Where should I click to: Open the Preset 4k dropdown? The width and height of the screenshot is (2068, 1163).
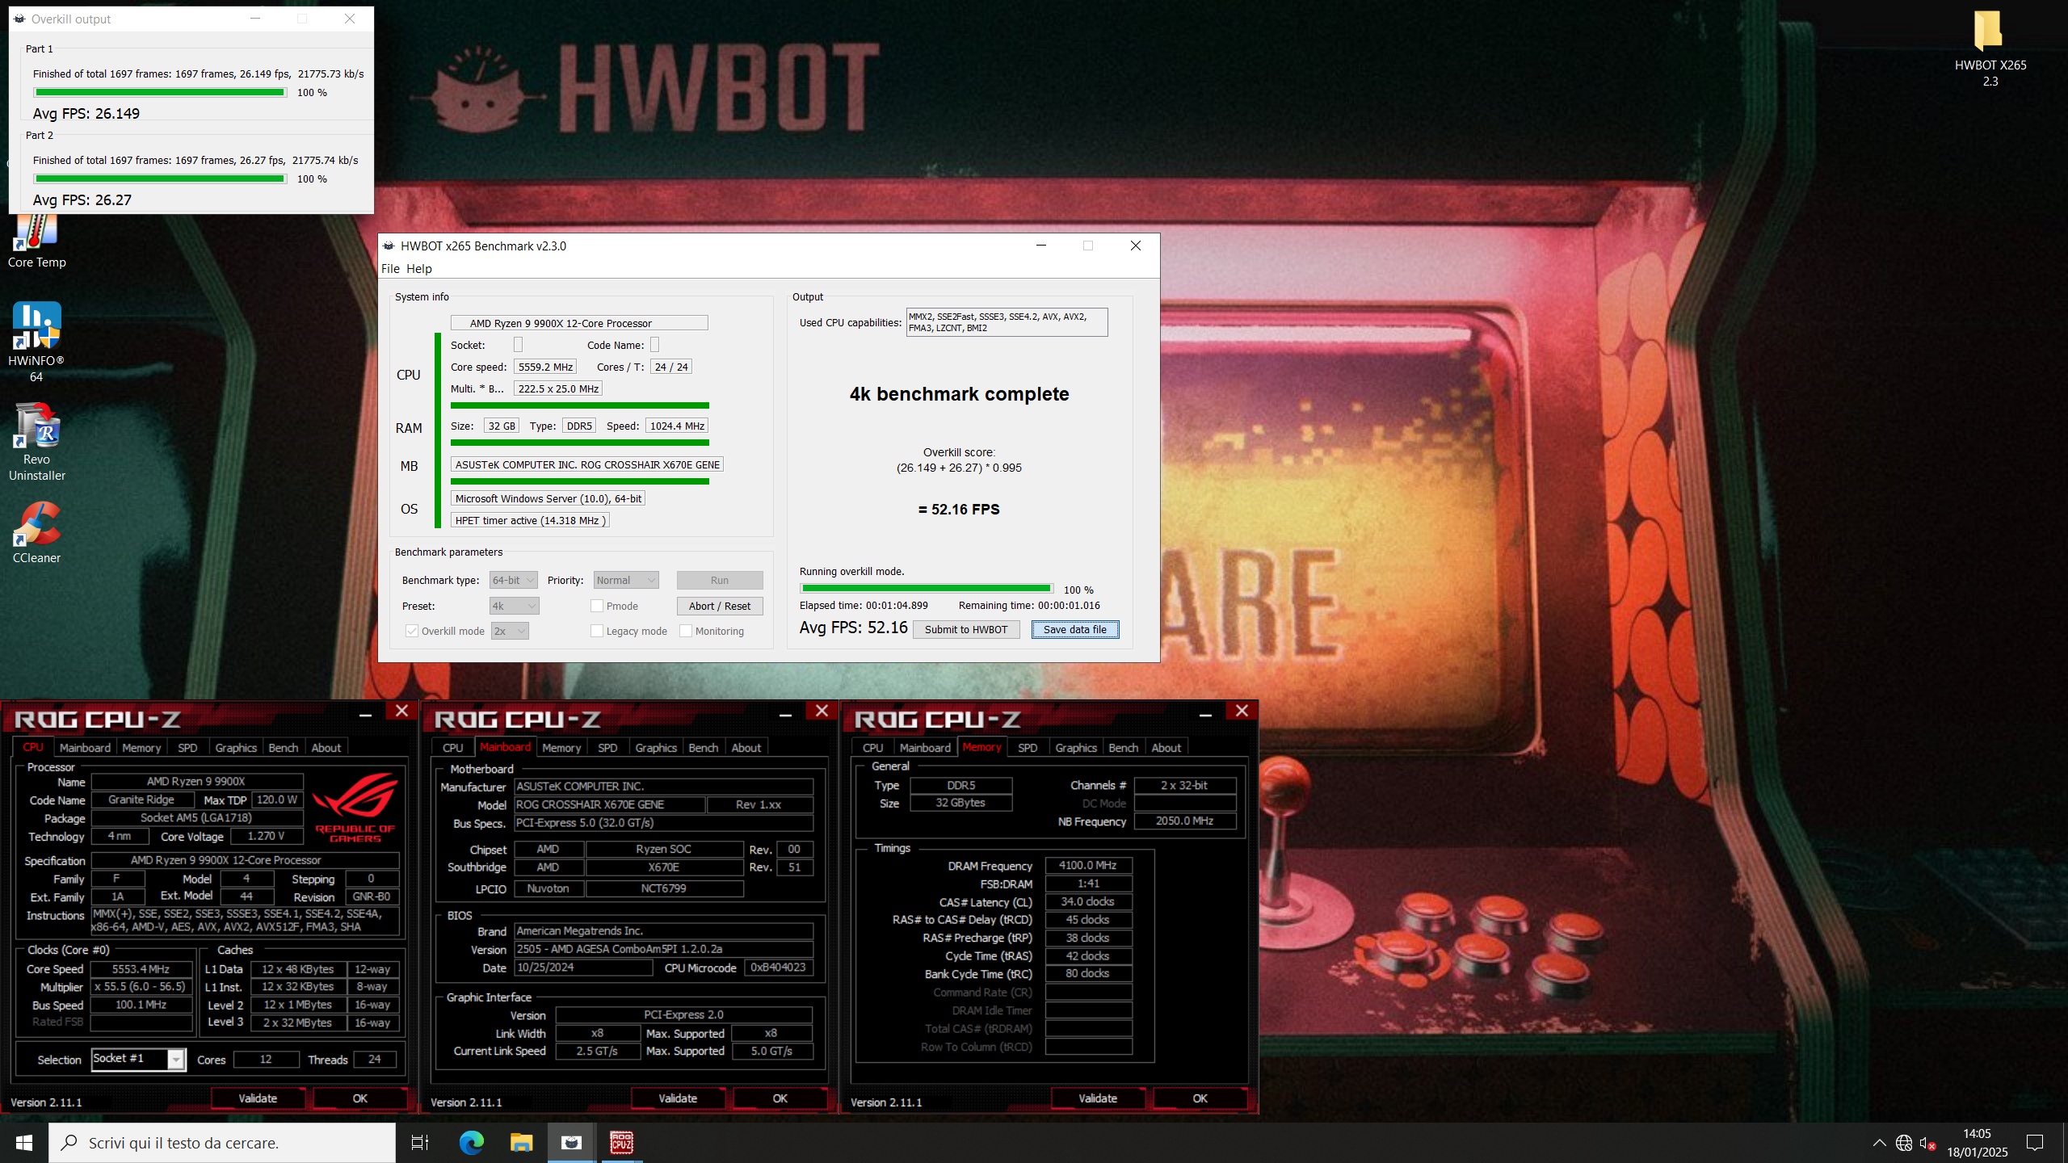coord(514,606)
